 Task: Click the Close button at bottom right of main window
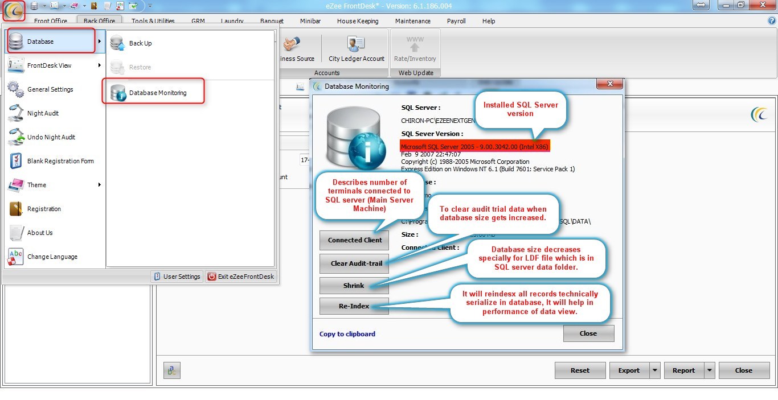[x=743, y=370]
